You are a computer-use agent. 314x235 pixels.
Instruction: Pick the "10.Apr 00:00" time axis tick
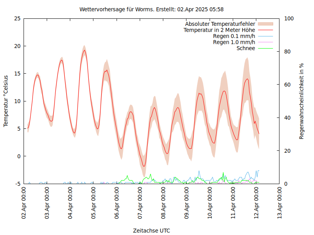(210, 204)
